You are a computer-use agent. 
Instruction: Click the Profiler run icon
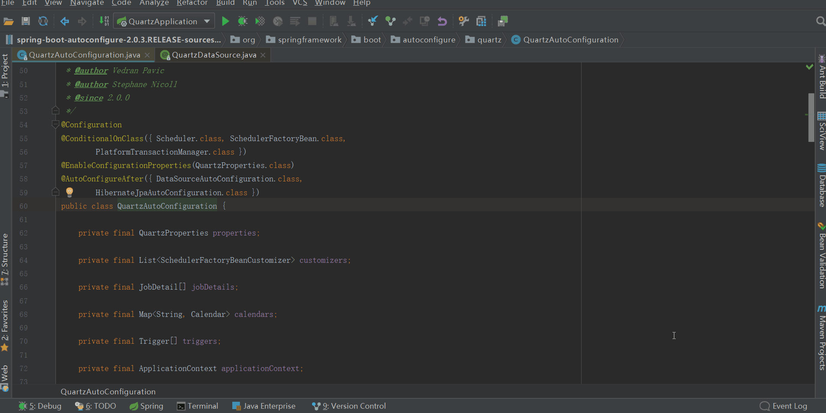[x=278, y=21]
